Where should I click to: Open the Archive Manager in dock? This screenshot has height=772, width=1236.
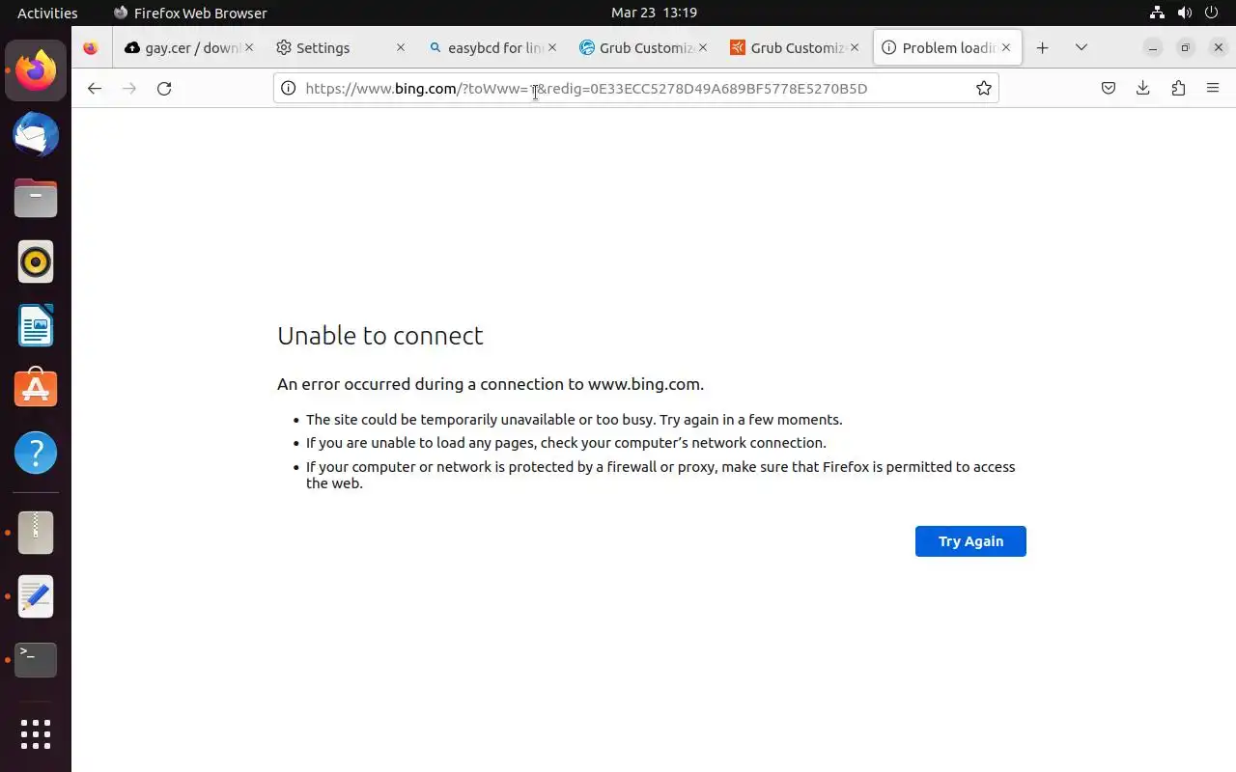point(36,533)
